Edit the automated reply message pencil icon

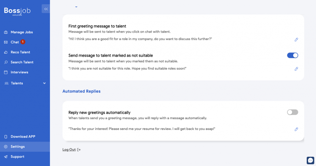(296, 129)
